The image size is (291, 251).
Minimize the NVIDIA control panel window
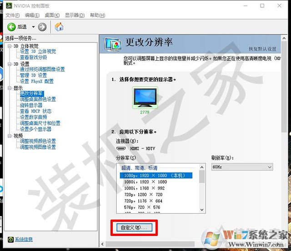[x=246, y=6]
